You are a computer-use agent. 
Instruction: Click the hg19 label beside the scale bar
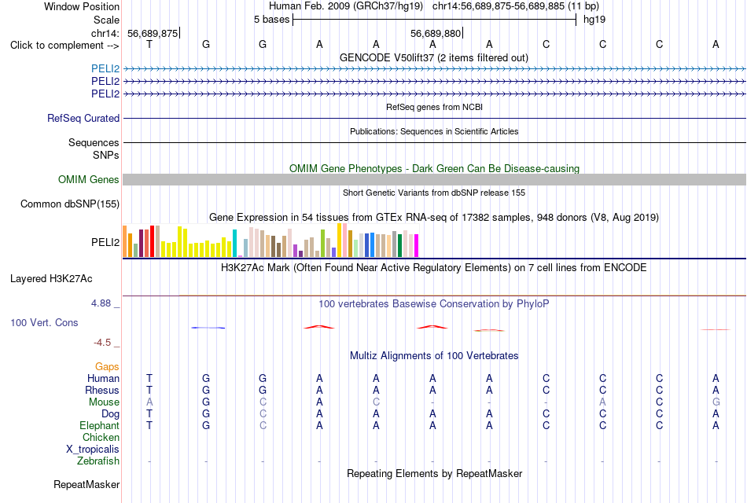(x=594, y=20)
